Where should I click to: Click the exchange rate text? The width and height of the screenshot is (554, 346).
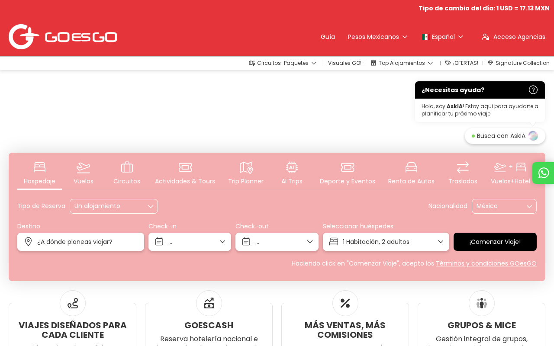pos(484,8)
